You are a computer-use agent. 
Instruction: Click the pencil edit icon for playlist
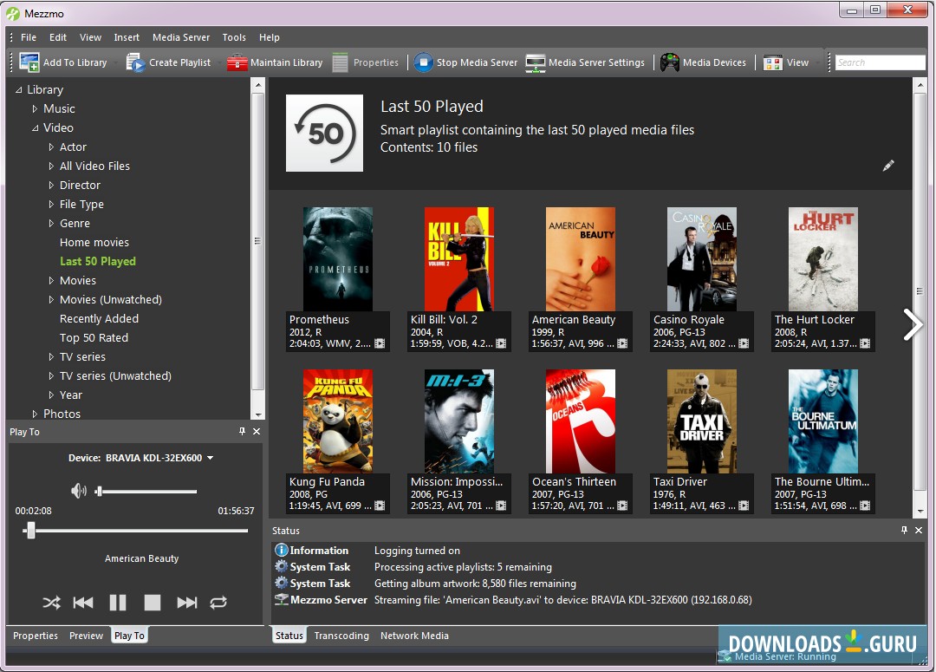click(x=888, y=166)
